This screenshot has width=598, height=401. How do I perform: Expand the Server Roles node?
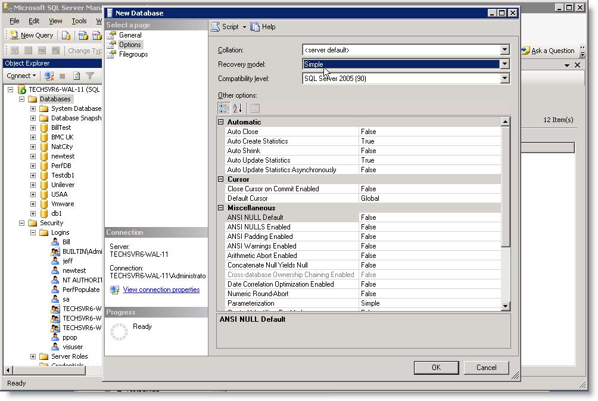pos(33,357)
